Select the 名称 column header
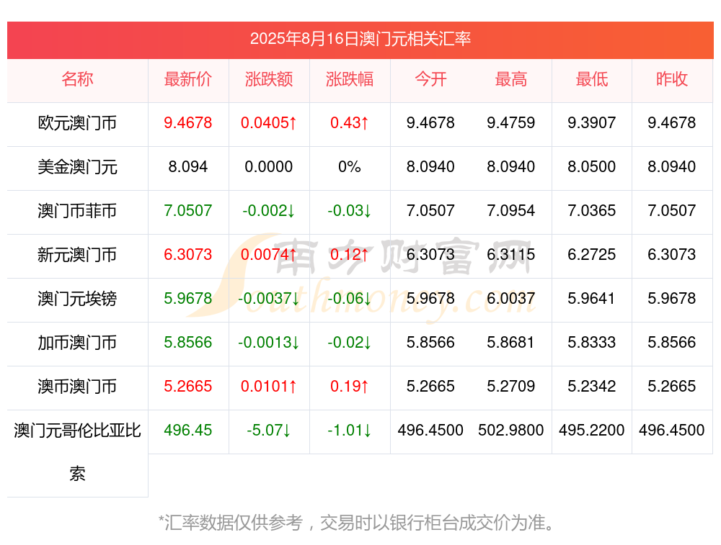721x545 pixels. [x=77, y=79]
